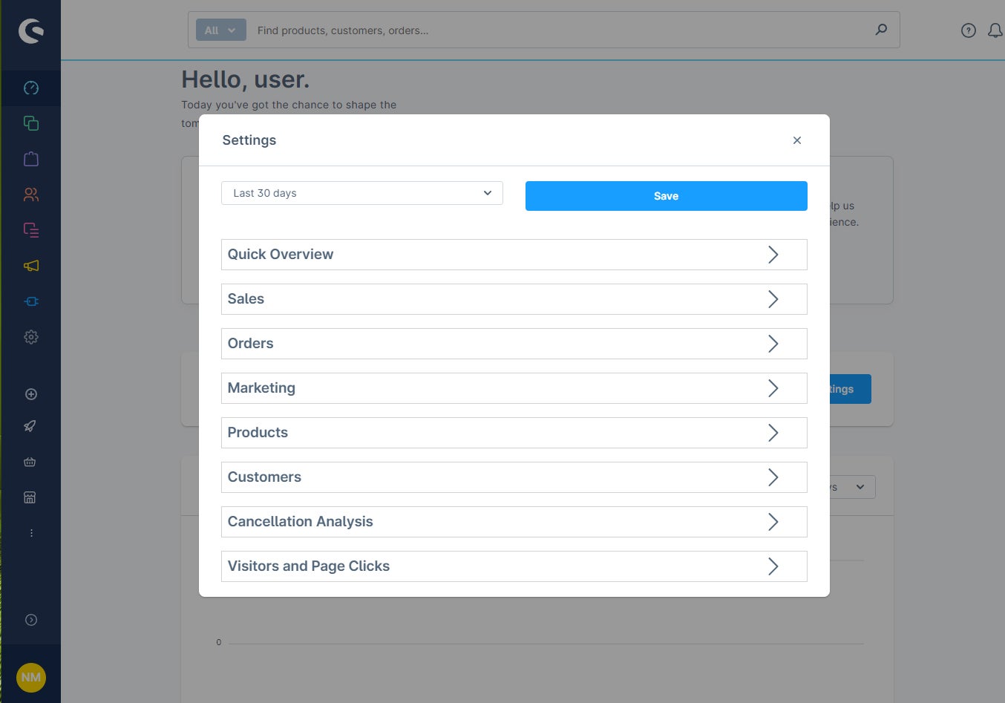Open the Orders shopping bag icon
1005x703 pixels.
click(x=31, y=159)
